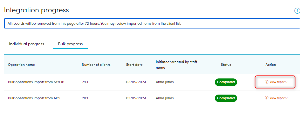Image resolution: width=307 pixels, height=124 pixels.
Task: Click the info icon beside Integration progress
Action: (x=297, y=11)
